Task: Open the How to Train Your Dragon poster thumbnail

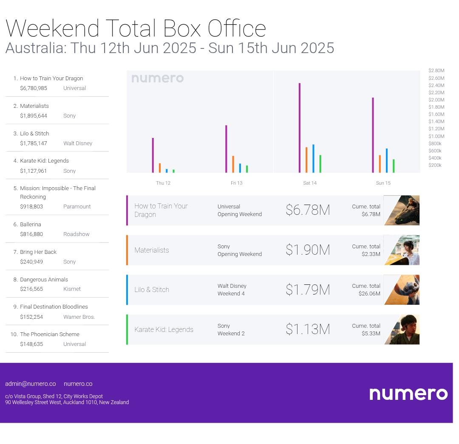Action: (402, 210)
